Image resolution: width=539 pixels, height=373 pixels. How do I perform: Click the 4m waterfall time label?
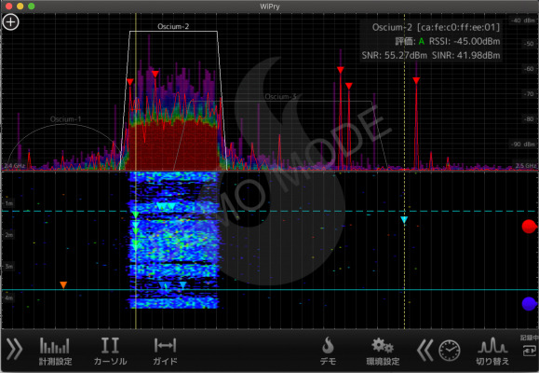pyautogui.click(x=9, y=297)
